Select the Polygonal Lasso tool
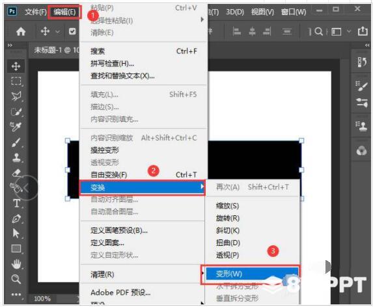This screenshot has width=373, height=307. pyautogui.click(x=16, y=96)
